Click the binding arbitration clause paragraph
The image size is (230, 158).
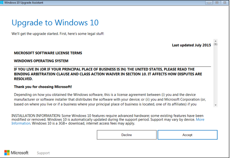pos(108,74)
